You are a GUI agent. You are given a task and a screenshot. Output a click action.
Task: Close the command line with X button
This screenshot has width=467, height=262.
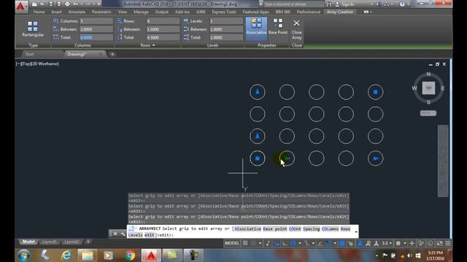[x=115, y=234]
